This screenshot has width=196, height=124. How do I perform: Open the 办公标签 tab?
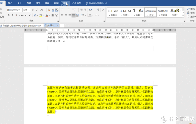77,3
